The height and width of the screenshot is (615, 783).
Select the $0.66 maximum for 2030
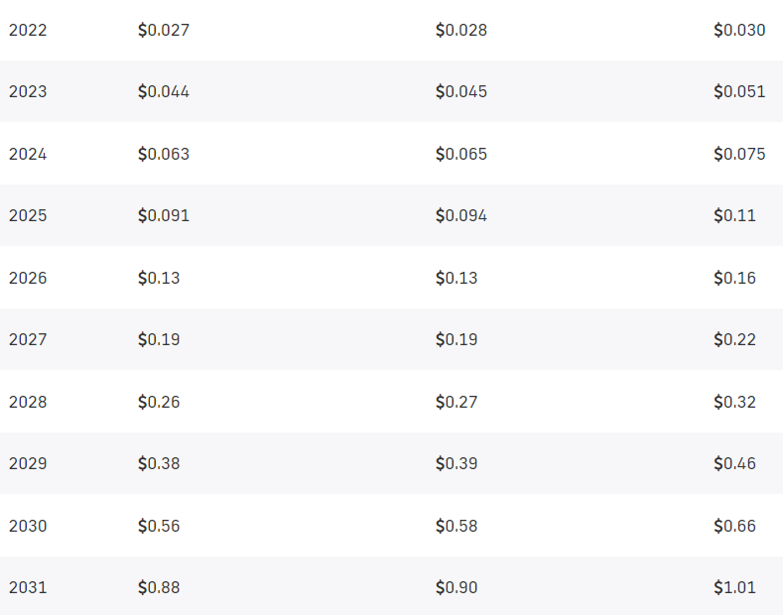click(735, 526)
